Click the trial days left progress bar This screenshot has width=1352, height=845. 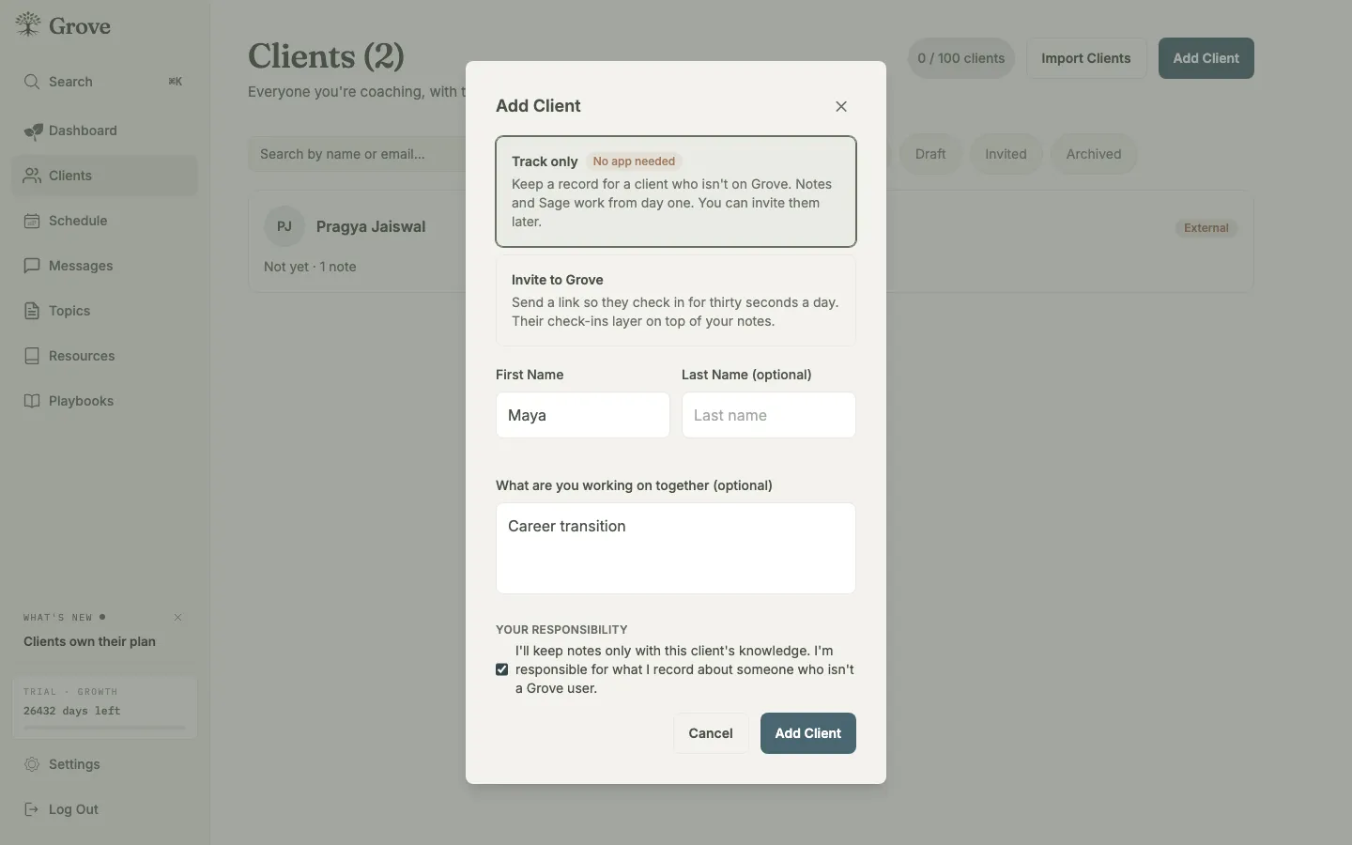click(104, 728)
